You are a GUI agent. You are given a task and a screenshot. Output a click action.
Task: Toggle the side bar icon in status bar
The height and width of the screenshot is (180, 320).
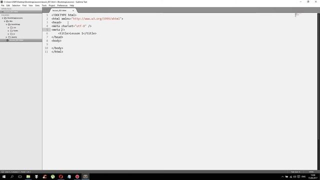(x=2, y=172)
